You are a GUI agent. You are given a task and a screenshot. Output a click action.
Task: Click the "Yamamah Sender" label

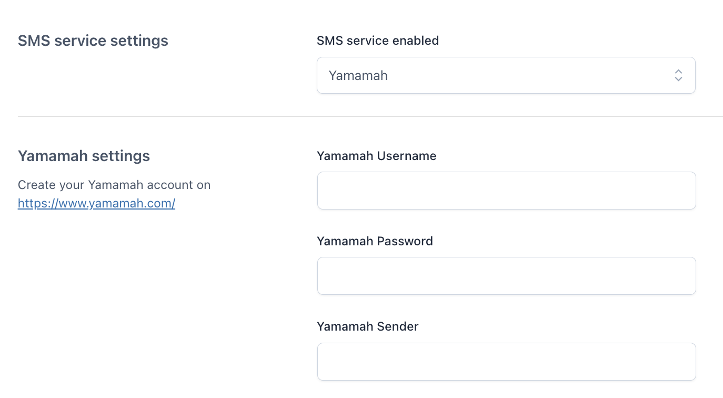(367, 326)
